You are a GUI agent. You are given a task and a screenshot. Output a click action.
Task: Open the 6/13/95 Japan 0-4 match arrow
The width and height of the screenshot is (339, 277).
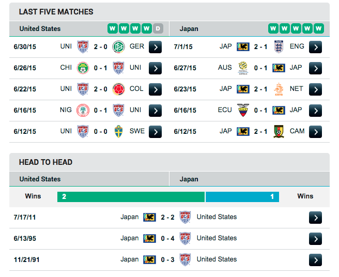coord(315,239)
